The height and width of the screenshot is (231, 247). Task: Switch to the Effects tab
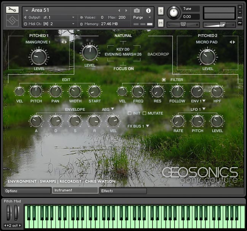pyautogui.click(x=123, y=191)
